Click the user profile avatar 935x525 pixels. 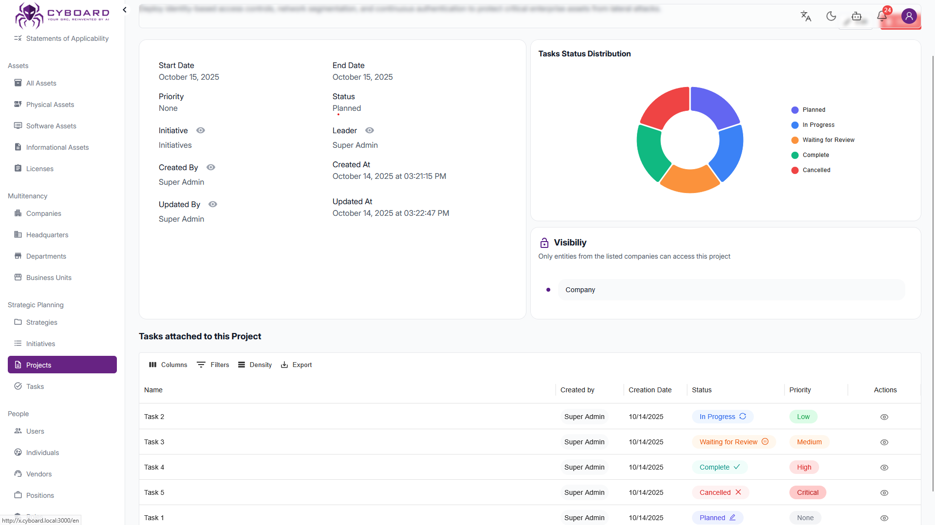click(909, 16)
